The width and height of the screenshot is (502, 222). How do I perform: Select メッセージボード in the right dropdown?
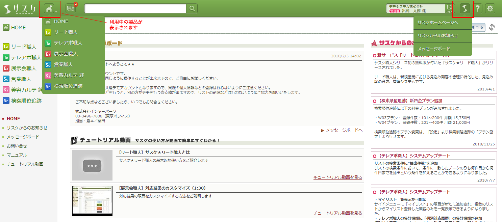tap(433, 49)
